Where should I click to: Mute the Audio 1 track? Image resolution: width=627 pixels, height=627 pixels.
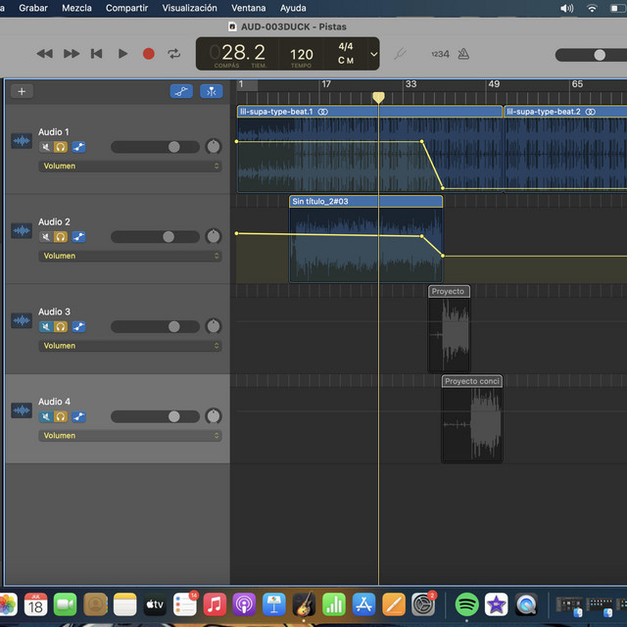pyautogui.click(x=45, y=147)
